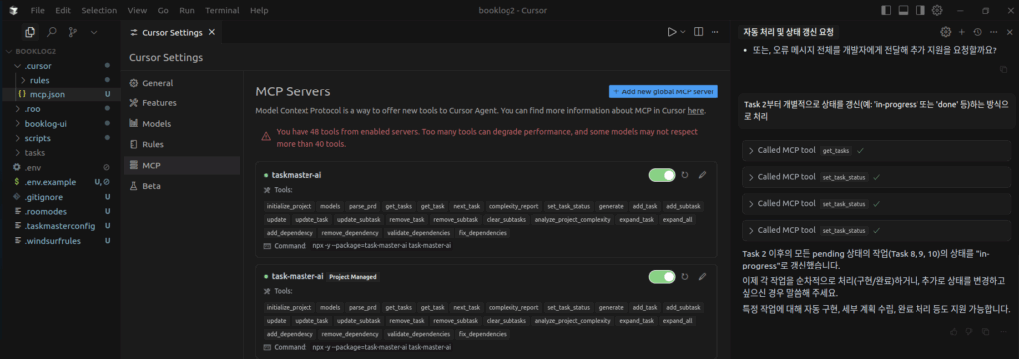Viewport: 1019px width, 359px height.
Task: Open the File menu
Action: [x=38, y=10]
